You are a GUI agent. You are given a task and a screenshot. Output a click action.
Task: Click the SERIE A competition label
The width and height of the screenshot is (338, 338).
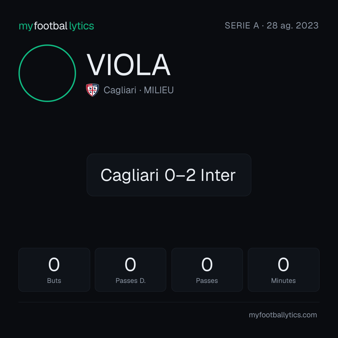tap(242, 26)
